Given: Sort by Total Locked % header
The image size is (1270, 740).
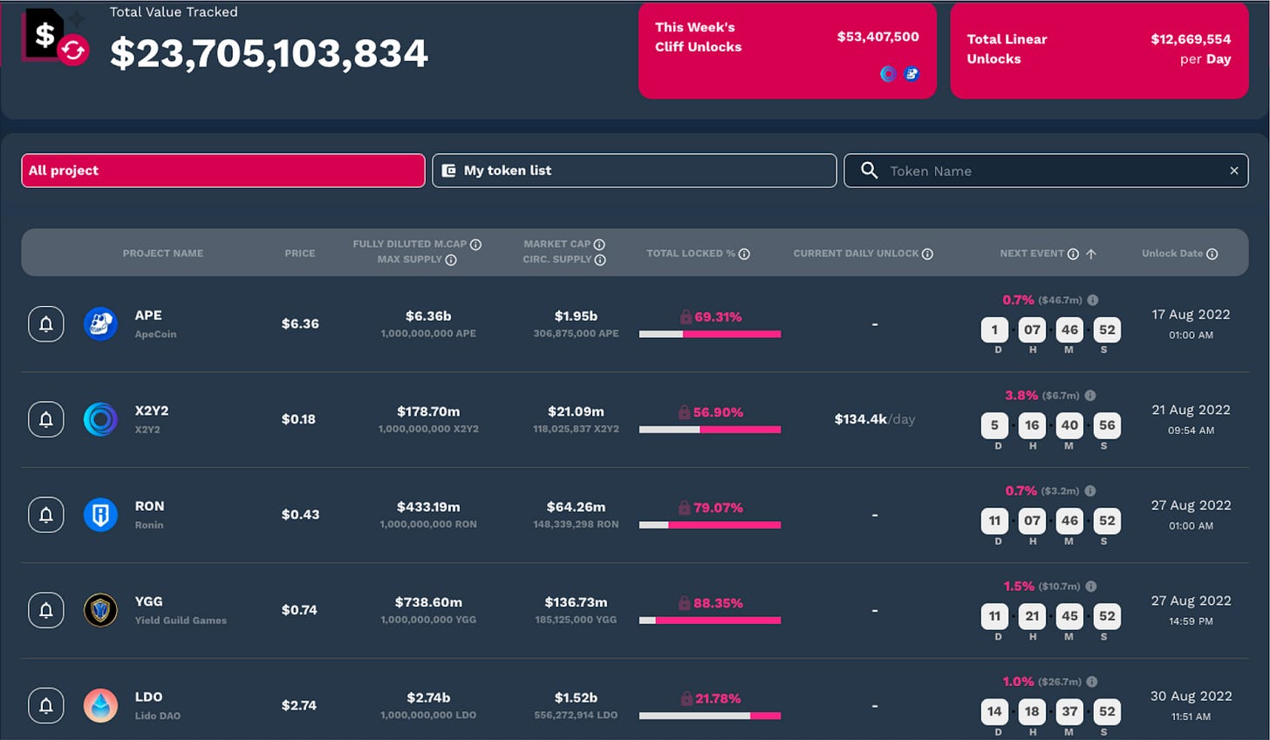Looking at the screenshot, I should (691, 254).
